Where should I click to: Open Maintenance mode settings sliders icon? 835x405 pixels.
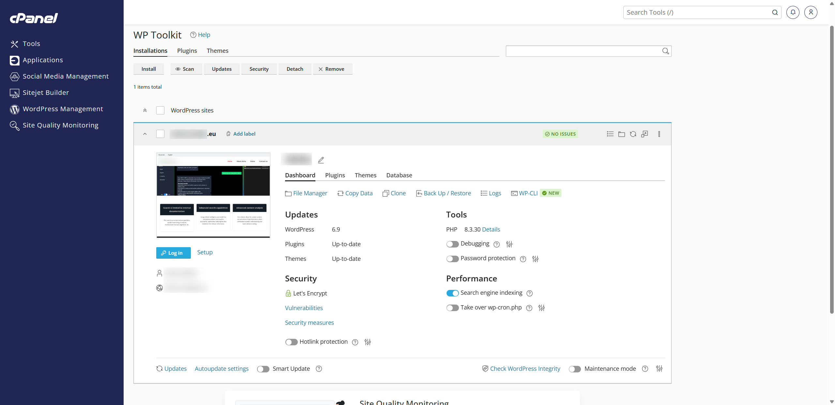(x=659, y=368)
